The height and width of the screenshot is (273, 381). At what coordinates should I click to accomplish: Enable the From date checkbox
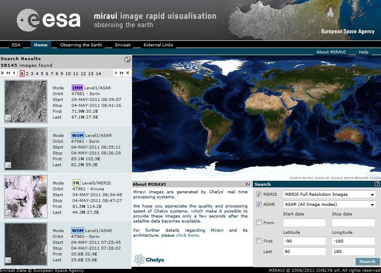(x=259, y=222)
